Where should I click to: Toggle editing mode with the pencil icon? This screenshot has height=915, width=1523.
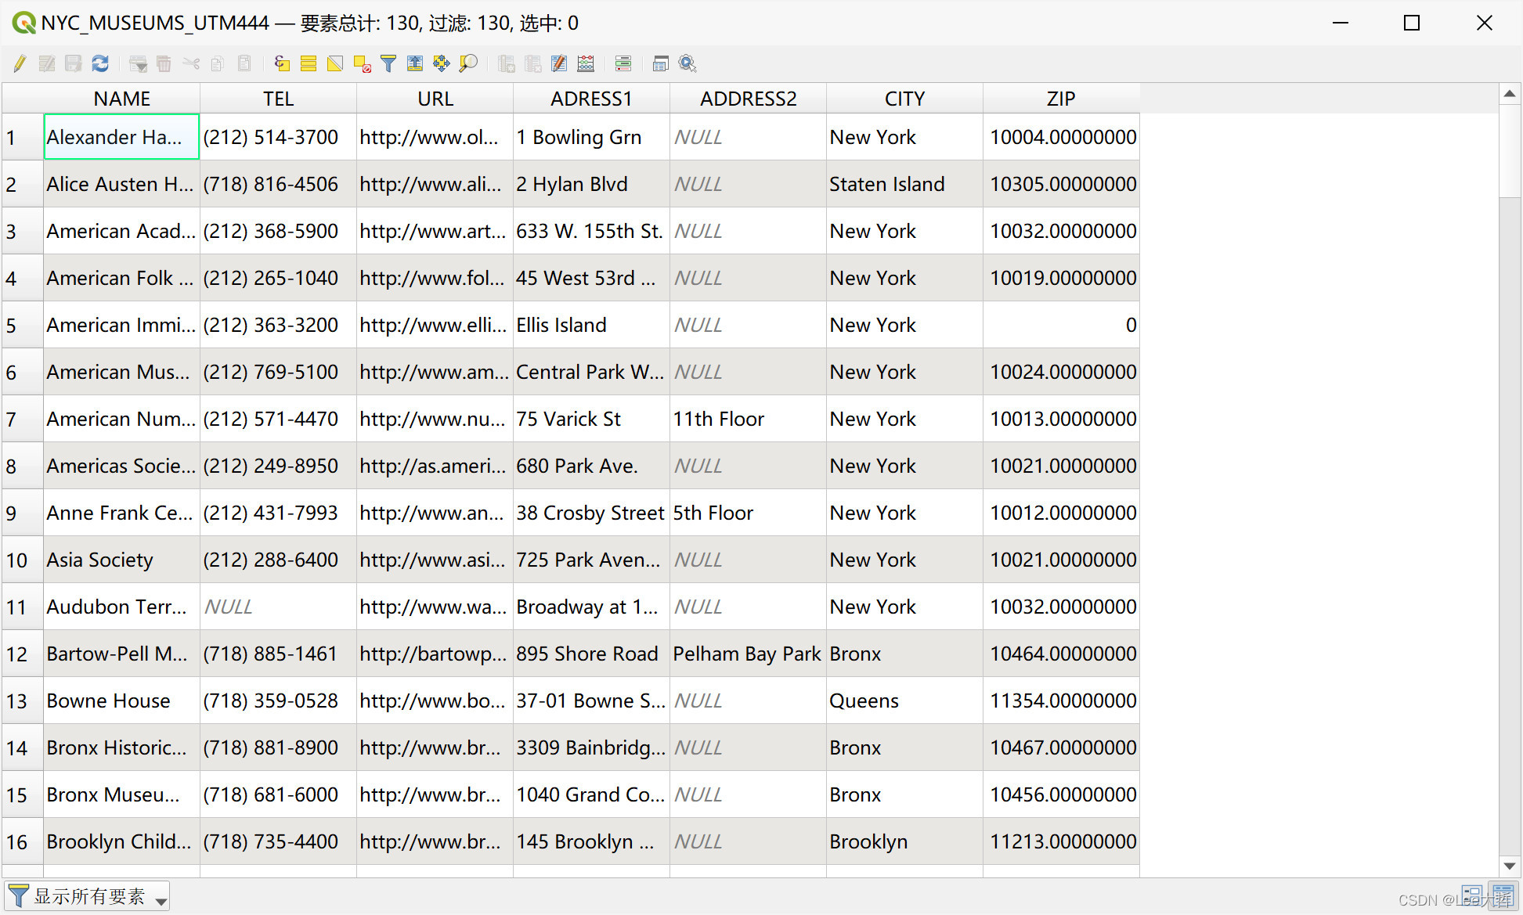tap(20, 63)
